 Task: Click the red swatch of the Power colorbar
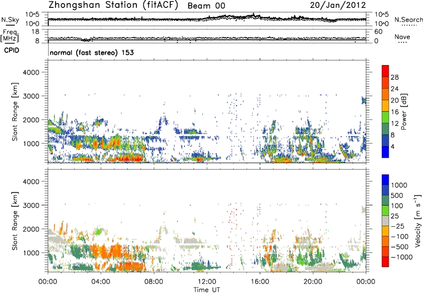(x=385, y=71)
